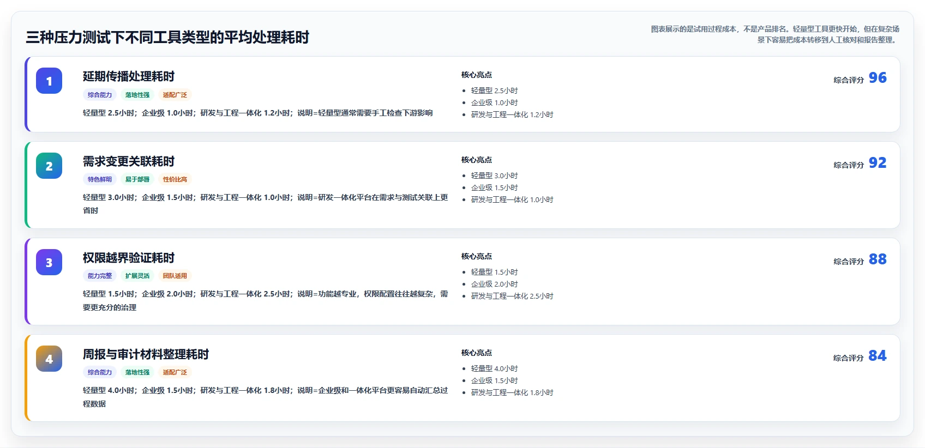Select the 适配广泛 tag in 周报与审计材料 card
Viewport: 925px width, 448px height.
(175, 372)
